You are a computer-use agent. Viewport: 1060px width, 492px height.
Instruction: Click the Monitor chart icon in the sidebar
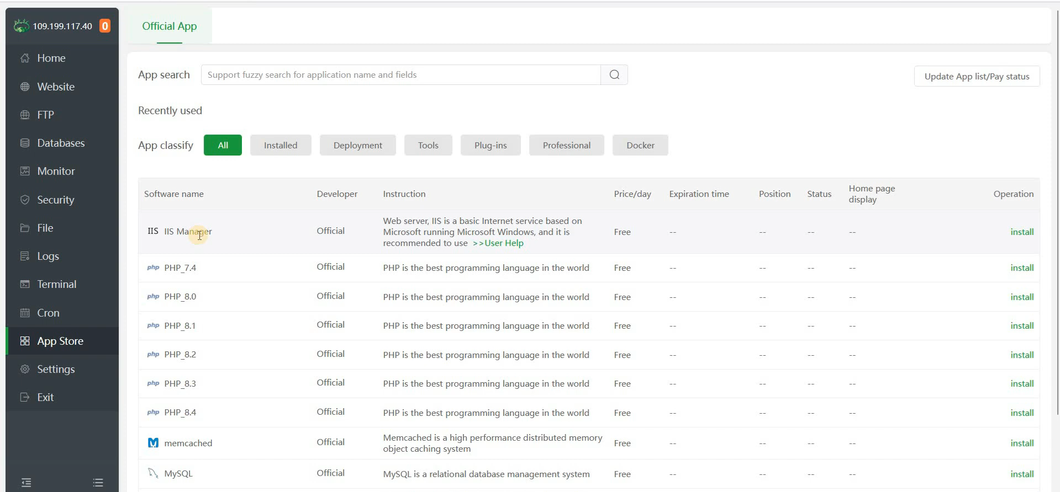coord(25,171)
